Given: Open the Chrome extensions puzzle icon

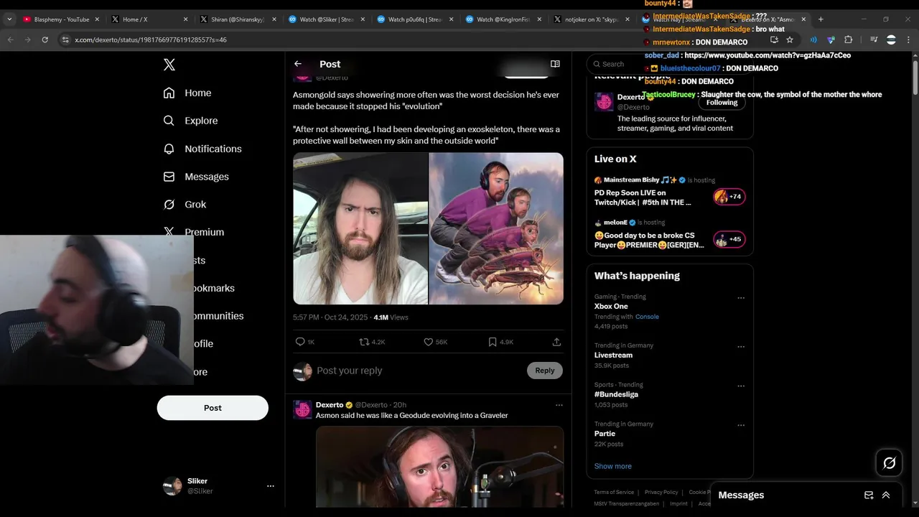Looking at the screenshot, I should pyautogui.click(x=848, y=39).
